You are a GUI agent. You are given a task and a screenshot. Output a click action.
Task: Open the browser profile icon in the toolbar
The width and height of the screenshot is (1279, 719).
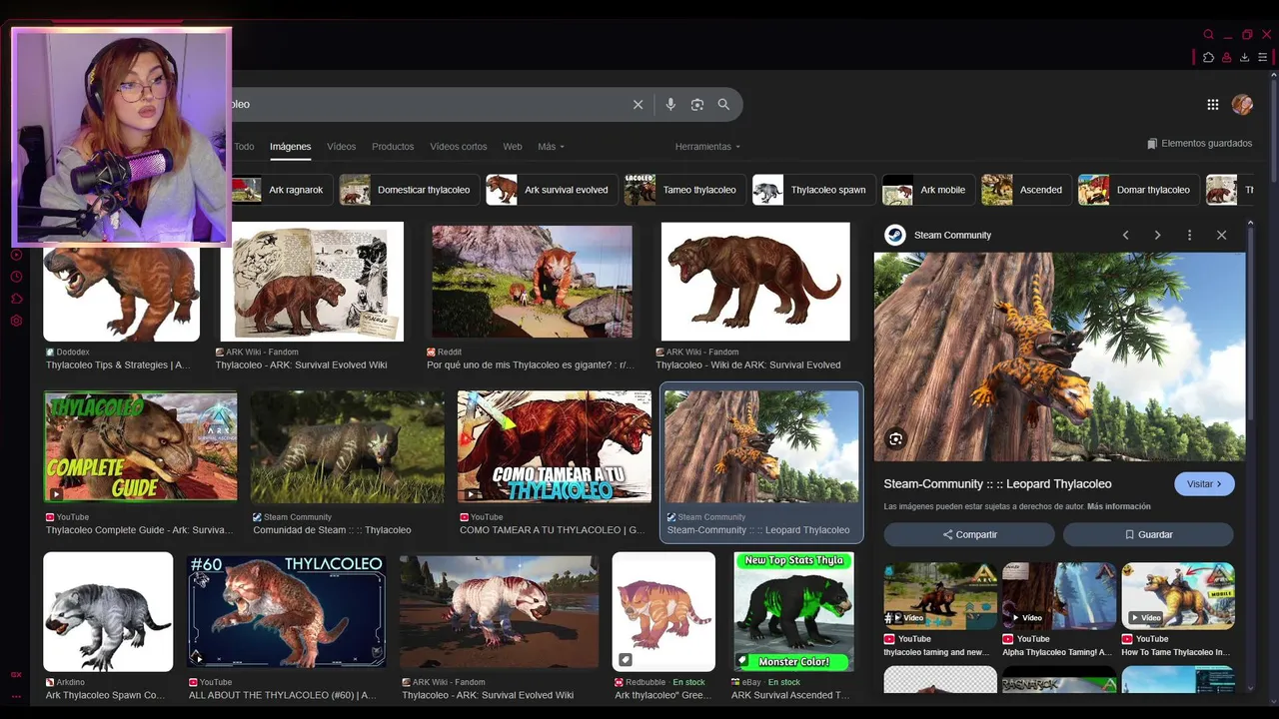click(x=1226, y=58)
